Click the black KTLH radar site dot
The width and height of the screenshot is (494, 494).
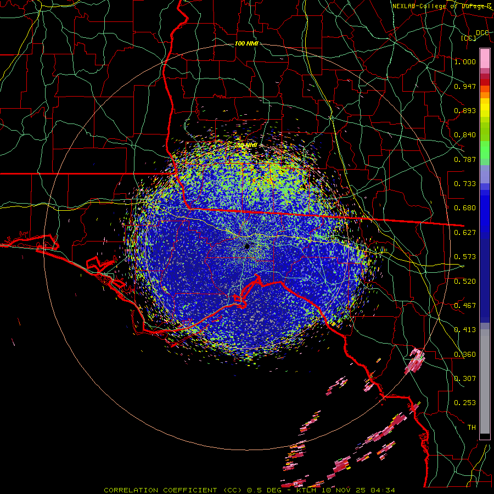click(x=247, y=246)
